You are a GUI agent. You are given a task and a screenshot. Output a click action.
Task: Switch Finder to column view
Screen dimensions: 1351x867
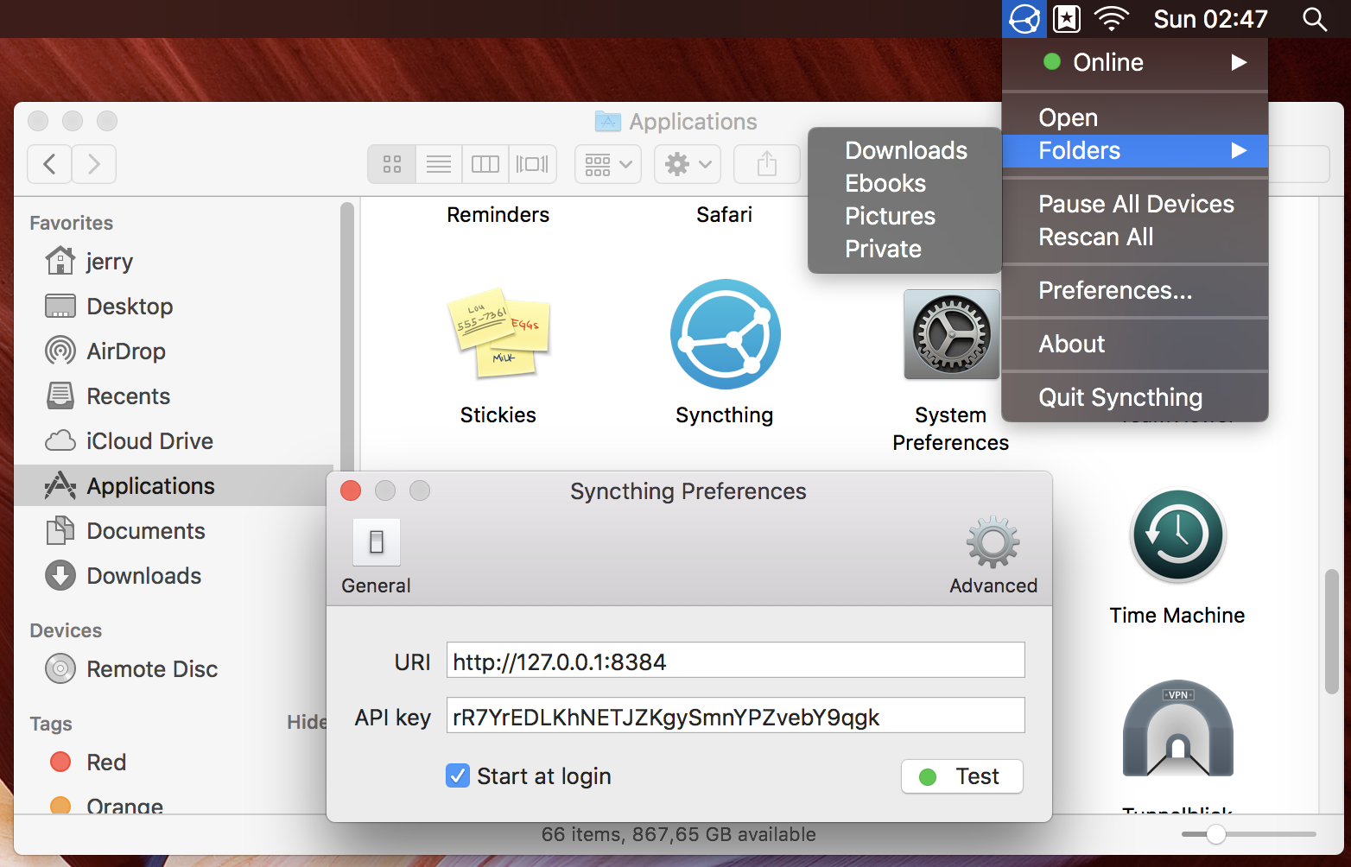485,163
